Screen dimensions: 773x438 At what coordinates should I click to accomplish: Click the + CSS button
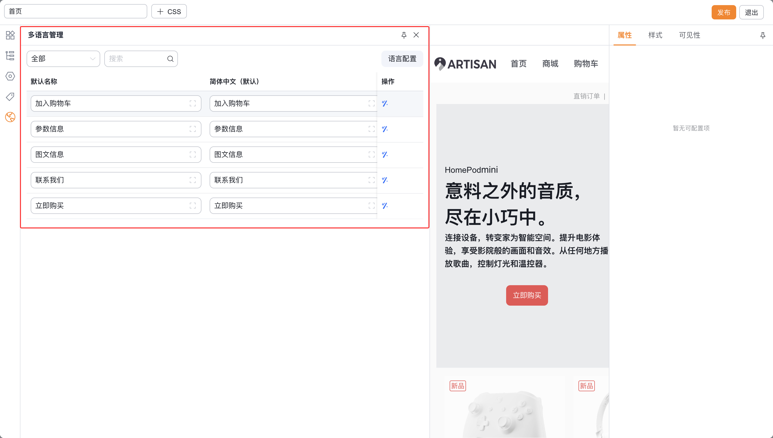[169, 11]
